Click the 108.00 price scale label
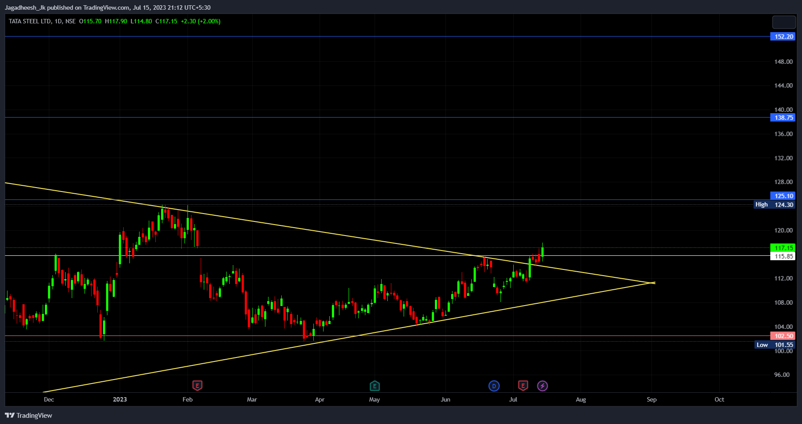Image resolution: width=802 pixels, height=424 pixels. (x=784, y=302)
